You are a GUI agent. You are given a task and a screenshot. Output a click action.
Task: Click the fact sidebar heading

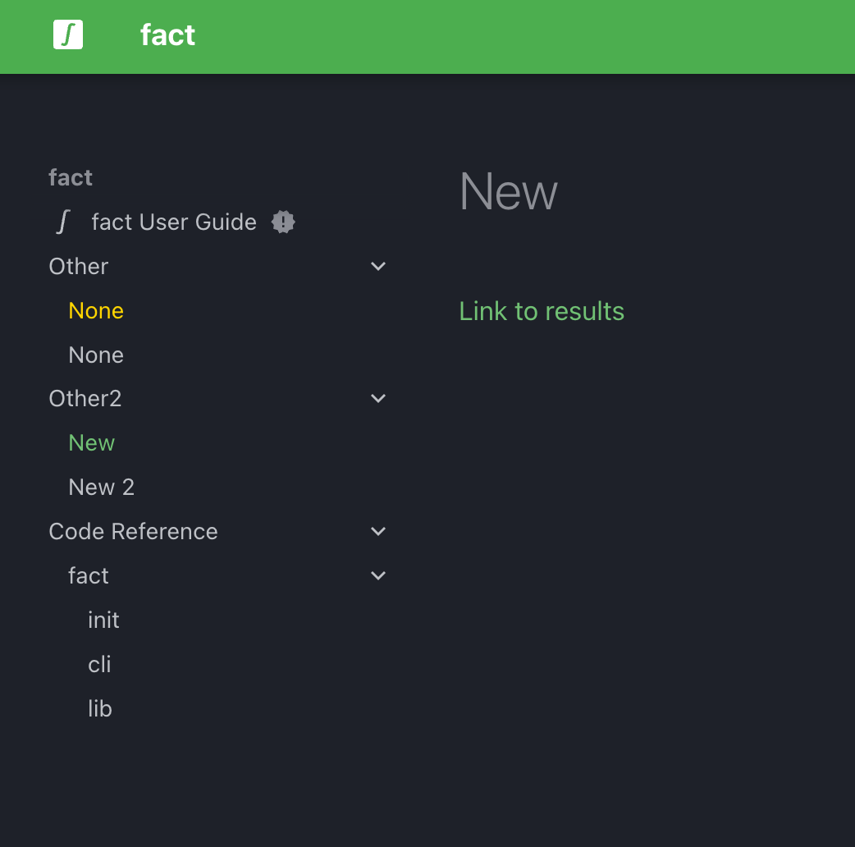point(71,177)
